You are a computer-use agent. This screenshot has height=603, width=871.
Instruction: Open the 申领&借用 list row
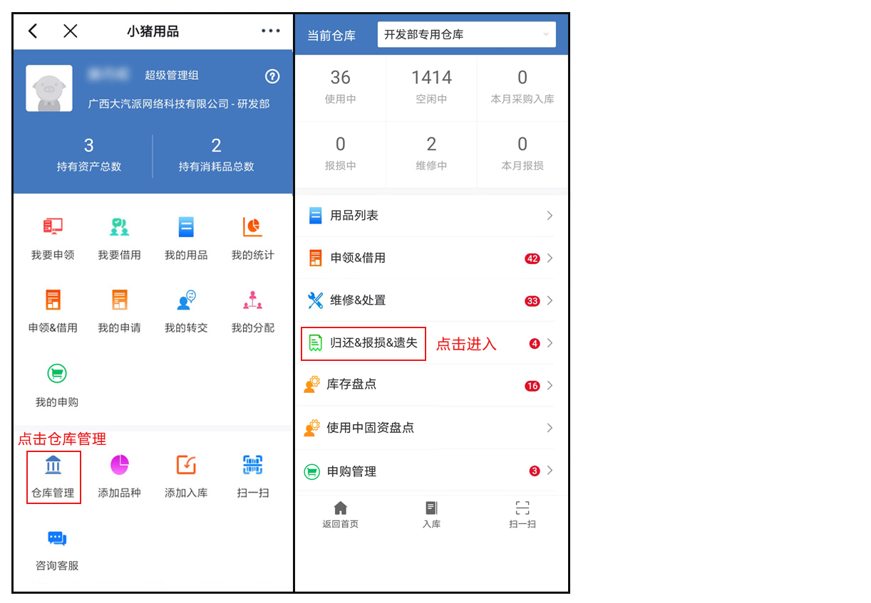(x=431, y=258)
